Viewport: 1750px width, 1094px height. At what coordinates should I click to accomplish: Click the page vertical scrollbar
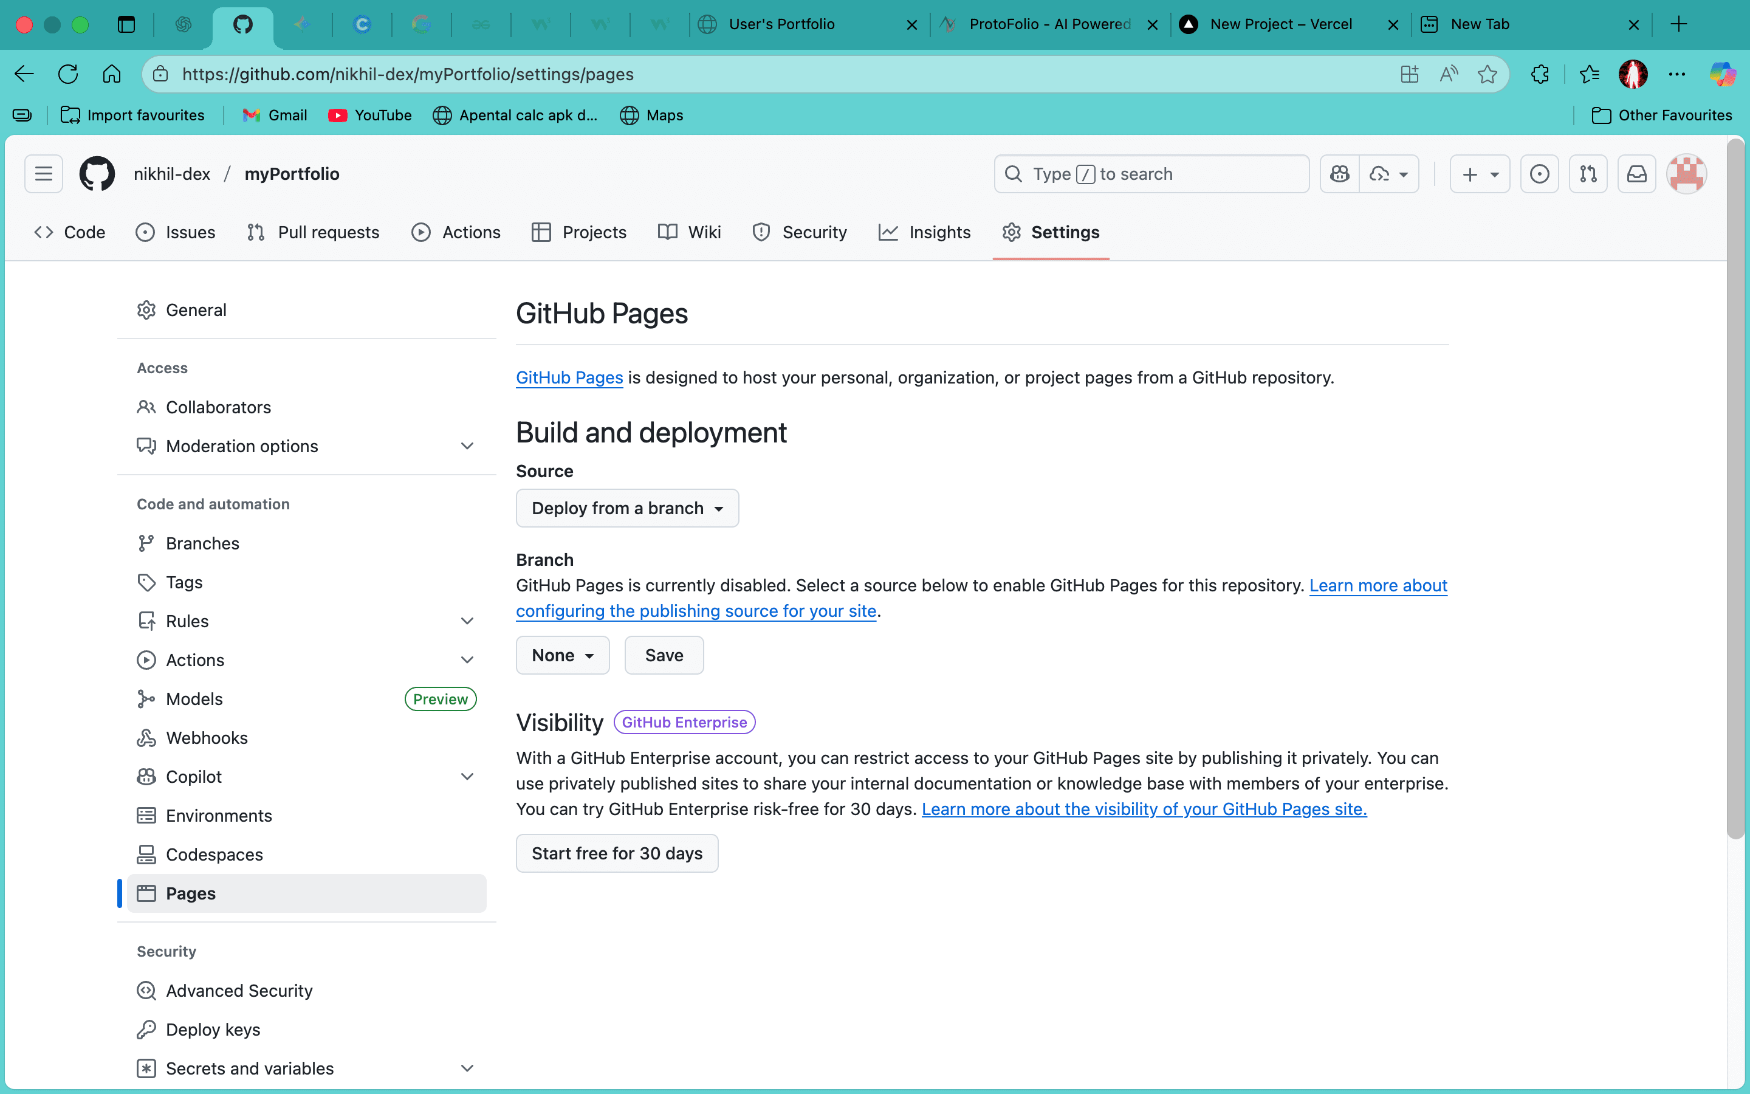pos(1735,489)
